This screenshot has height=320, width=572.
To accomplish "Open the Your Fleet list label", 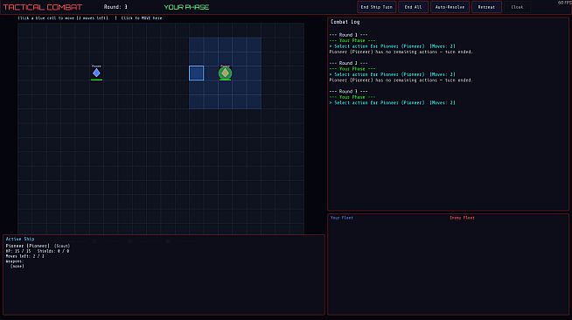I will coord(341,218).
